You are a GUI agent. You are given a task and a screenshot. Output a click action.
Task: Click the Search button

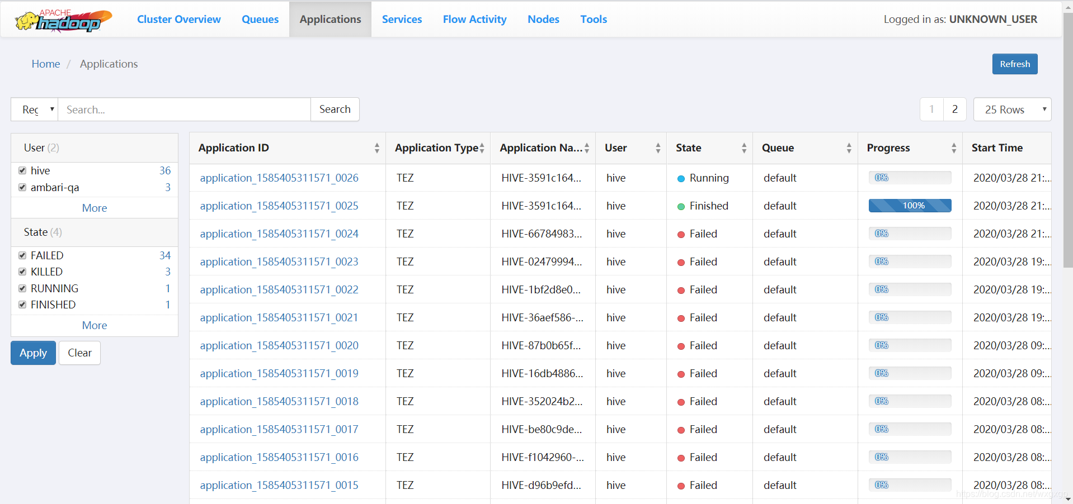click(x=335, y=110)
